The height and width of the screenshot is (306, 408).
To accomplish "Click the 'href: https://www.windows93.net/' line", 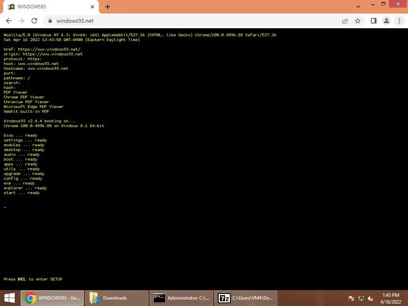I will [x=42, y=49].
